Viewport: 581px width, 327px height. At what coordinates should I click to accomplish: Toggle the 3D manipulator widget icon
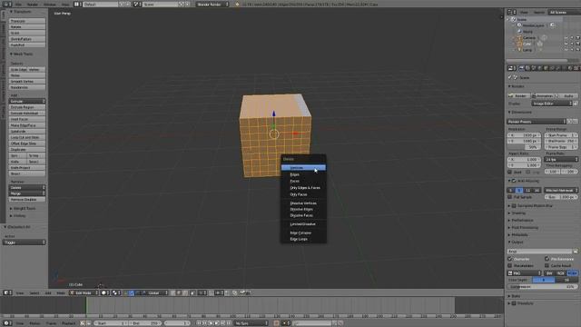(126, 292)
